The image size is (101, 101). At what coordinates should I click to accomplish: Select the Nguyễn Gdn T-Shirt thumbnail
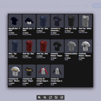click(29, 21)
